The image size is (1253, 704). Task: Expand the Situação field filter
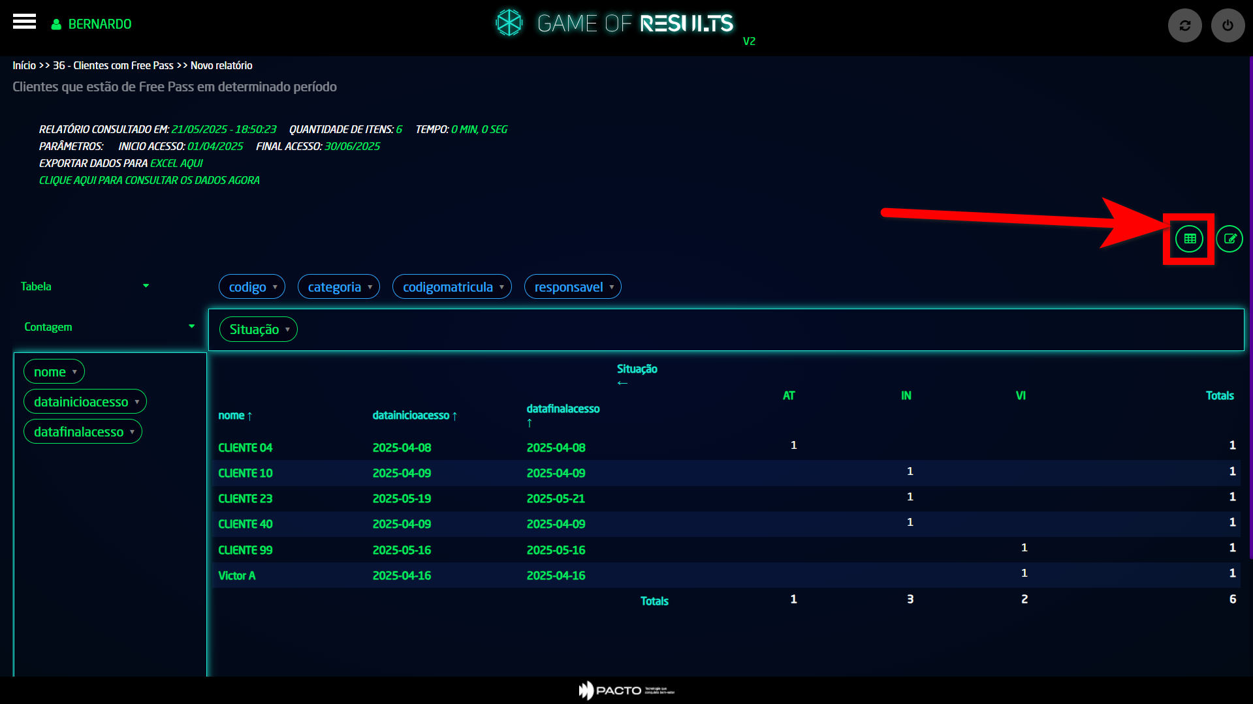287,330
